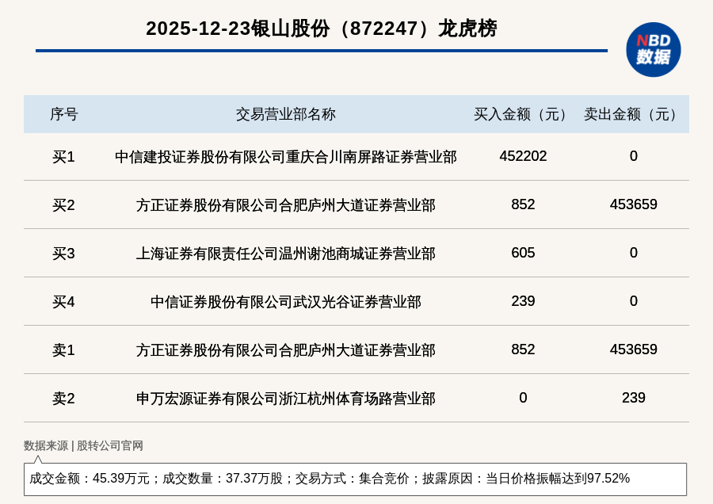Click 方正证券 branch name in 买2 row
This screenshot has width=713, height=504.
point(285,205)
